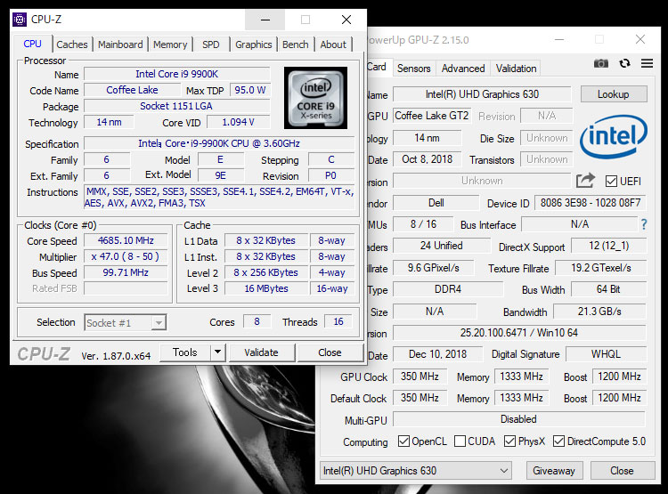Click the CPU-Z app icon in title bar
The height and width of the screenshot is (494, 668).
click(x=20, y=20)
